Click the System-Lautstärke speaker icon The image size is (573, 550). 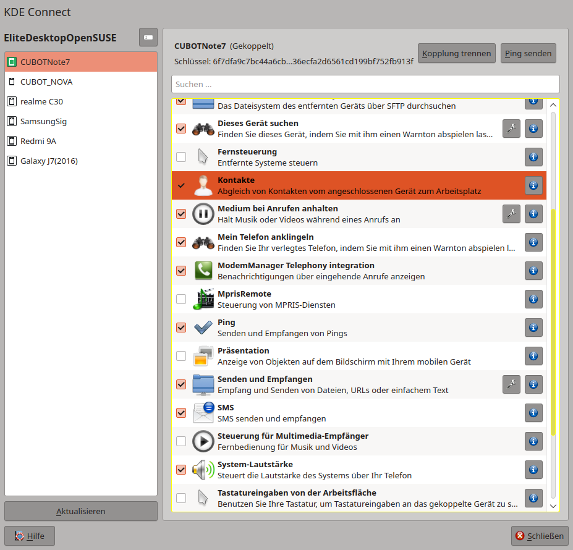(203, 470)
